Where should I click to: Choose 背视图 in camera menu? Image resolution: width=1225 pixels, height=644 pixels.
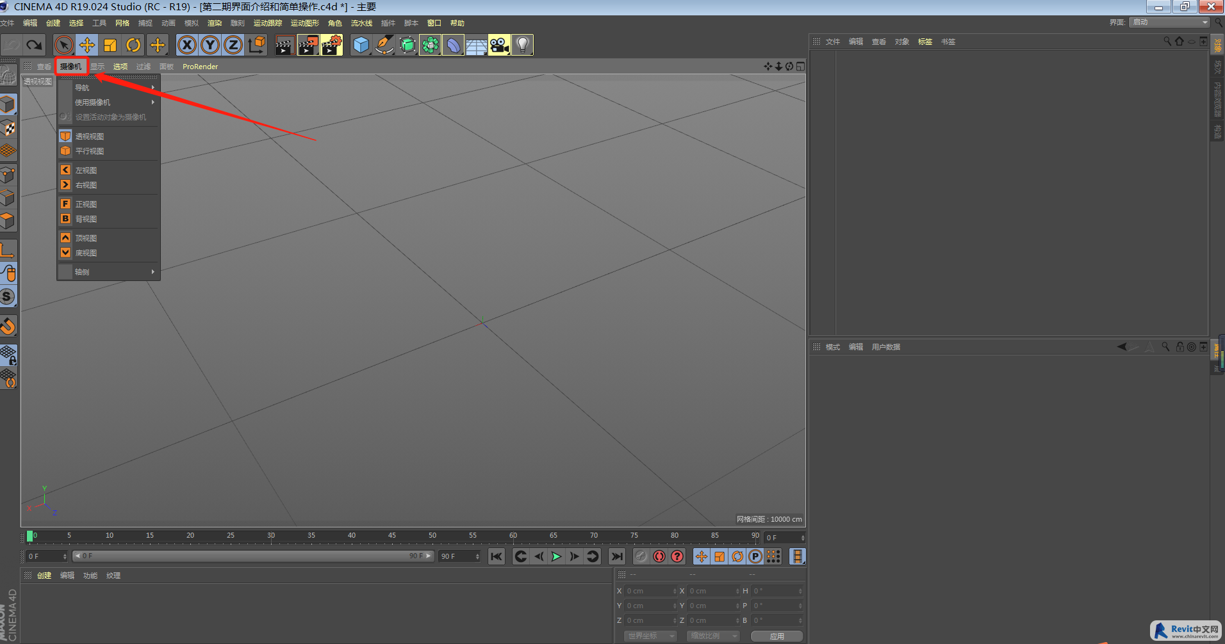pos(108,219)
